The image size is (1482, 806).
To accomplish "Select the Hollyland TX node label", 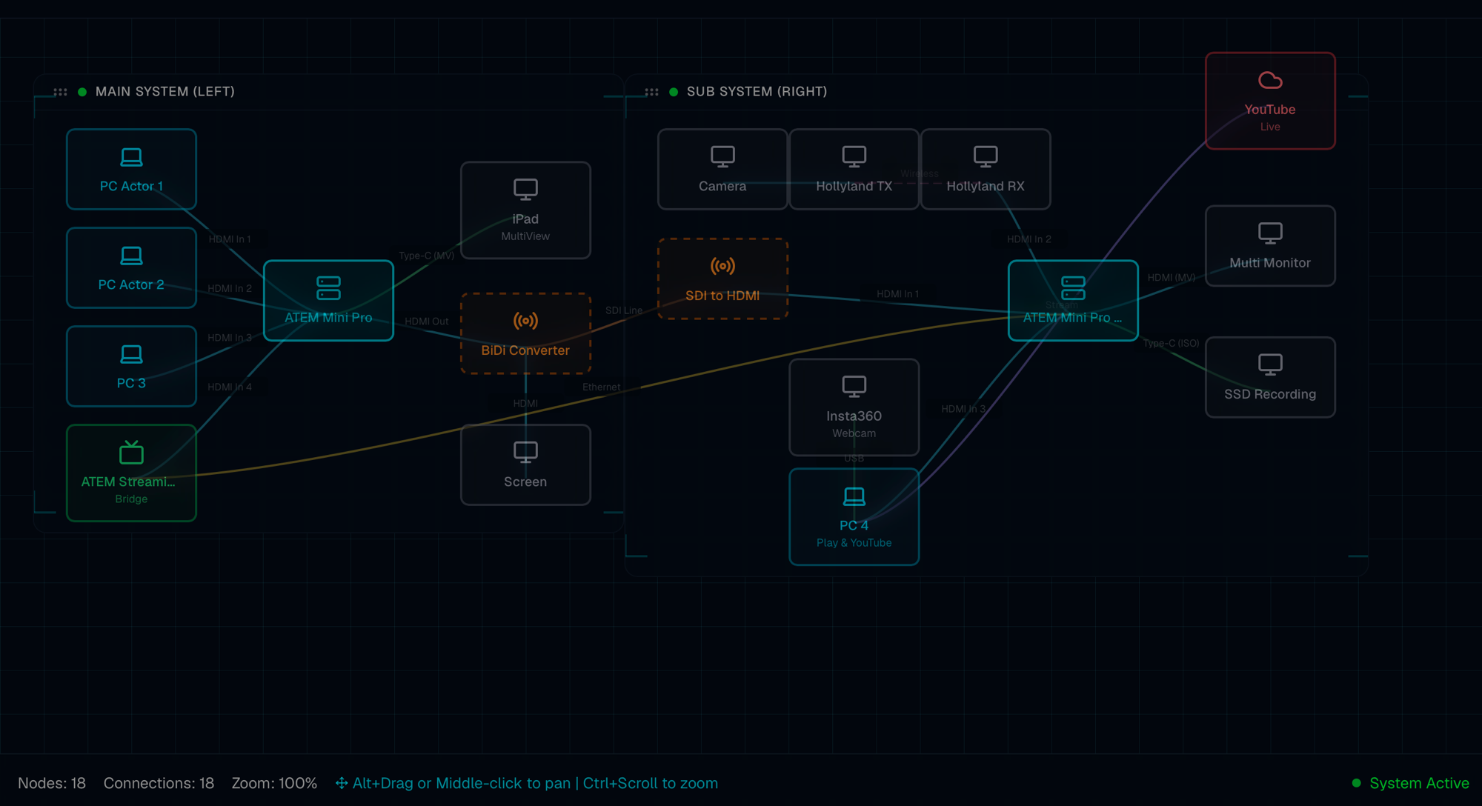I will click(x=854, y=186).
